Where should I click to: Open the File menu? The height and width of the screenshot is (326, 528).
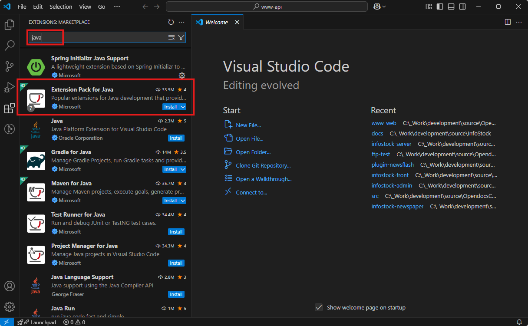(x=22, y=7)
